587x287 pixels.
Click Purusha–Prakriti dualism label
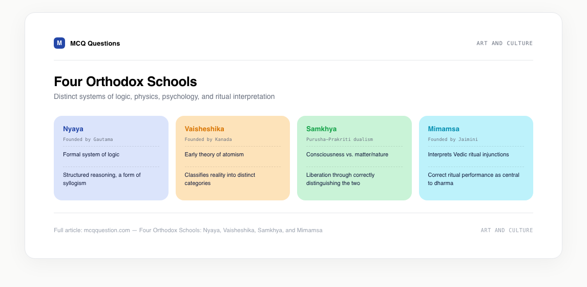tap(340, 139)
